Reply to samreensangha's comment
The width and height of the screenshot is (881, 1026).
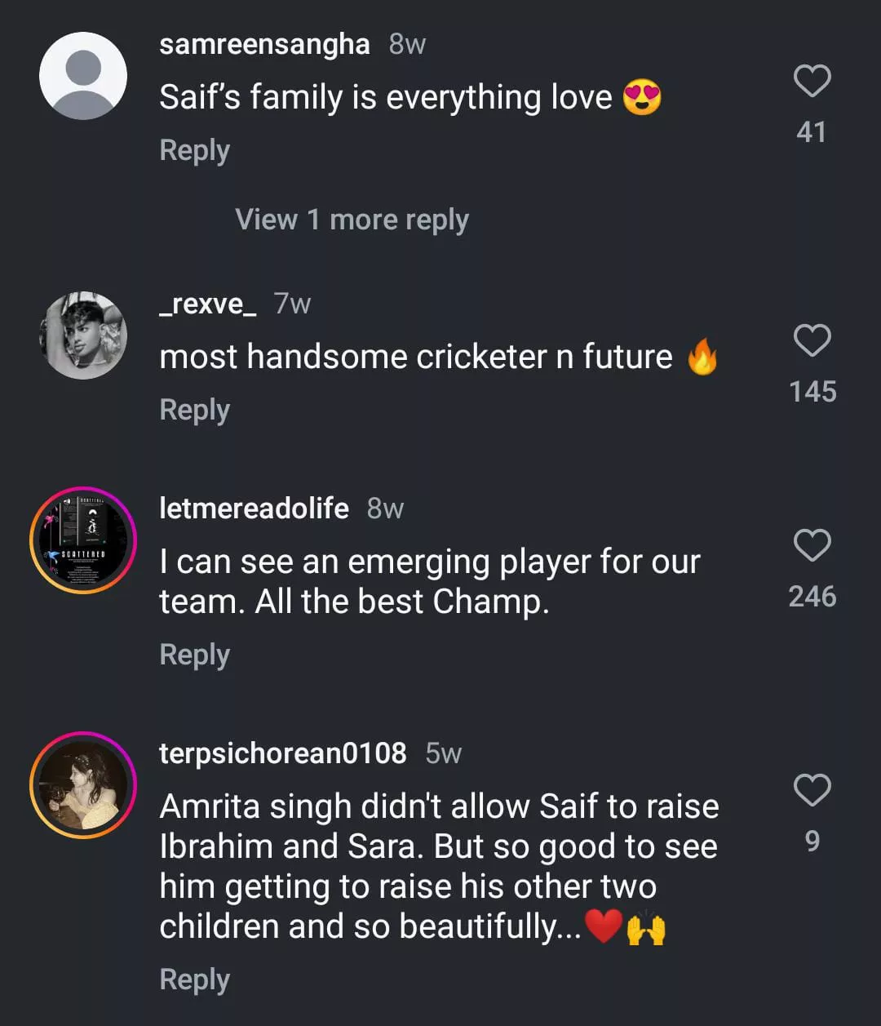[194, 151]
